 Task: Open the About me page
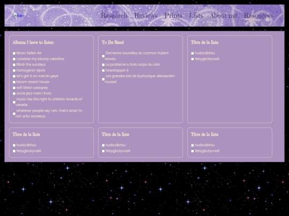(x=224, y=15)
